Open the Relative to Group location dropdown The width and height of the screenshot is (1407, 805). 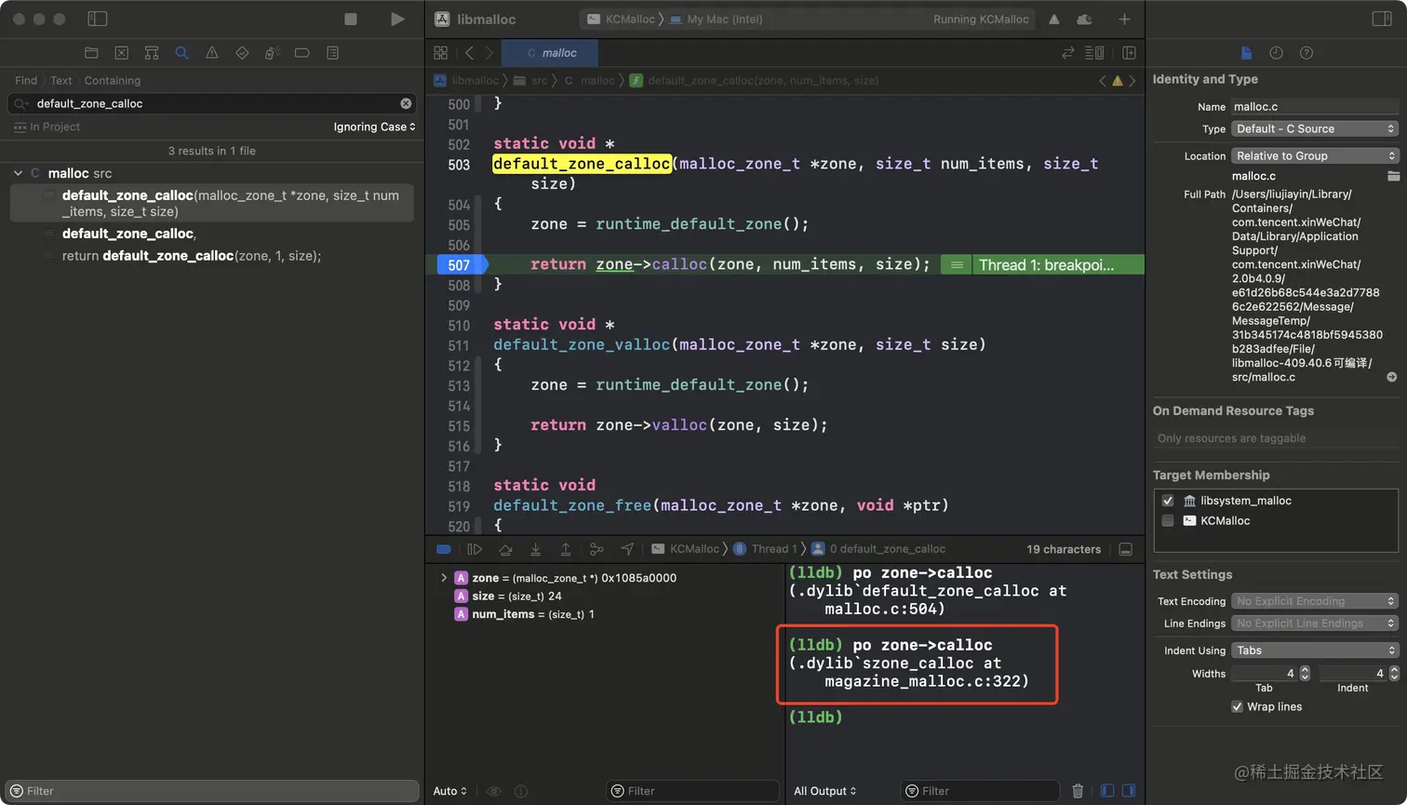(x=1315, y=155)
